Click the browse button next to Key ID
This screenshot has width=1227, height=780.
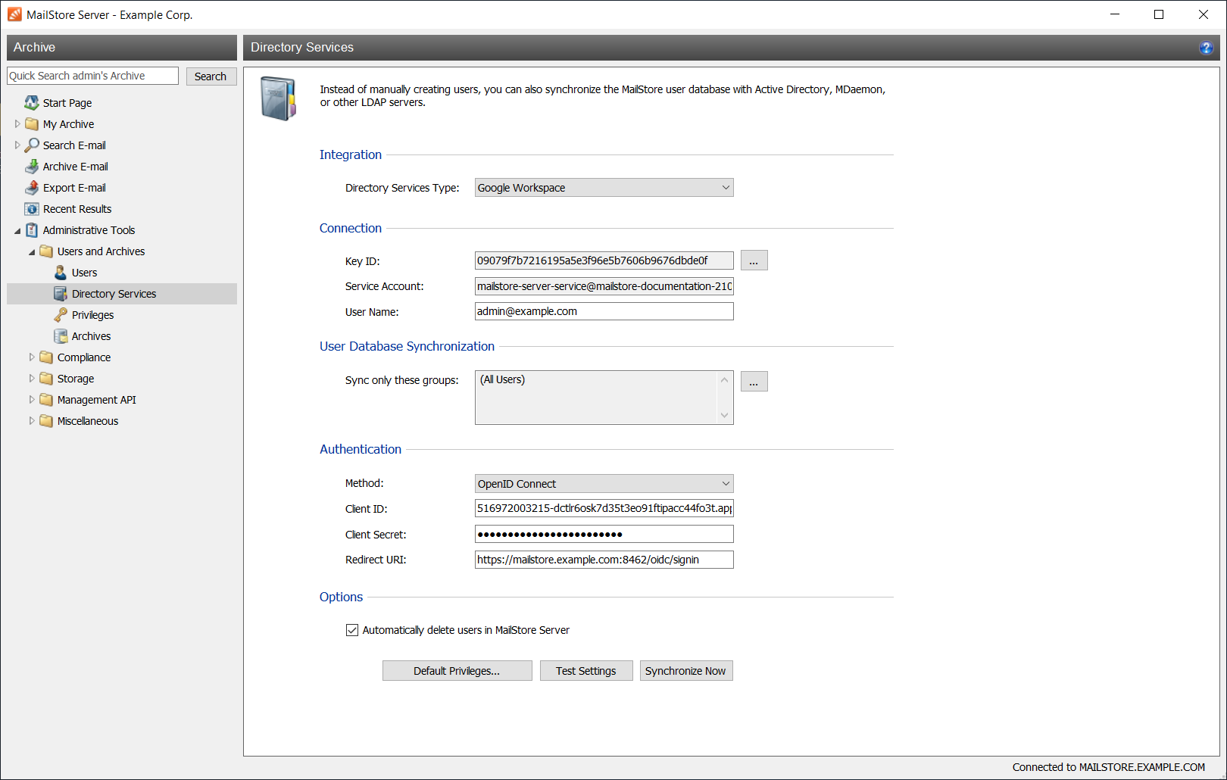click(x=754, y=261)
